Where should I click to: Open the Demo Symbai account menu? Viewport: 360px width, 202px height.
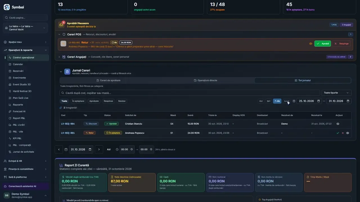(26, 196)
